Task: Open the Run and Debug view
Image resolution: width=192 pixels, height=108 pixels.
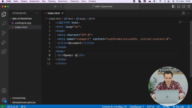Action: 4,42
